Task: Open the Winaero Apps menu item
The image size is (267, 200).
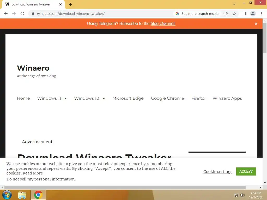Action: (x=227, y=98)
